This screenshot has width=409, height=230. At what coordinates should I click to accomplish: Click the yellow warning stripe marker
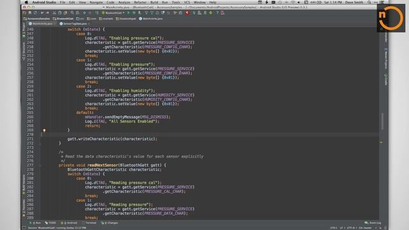coord(381,142)
